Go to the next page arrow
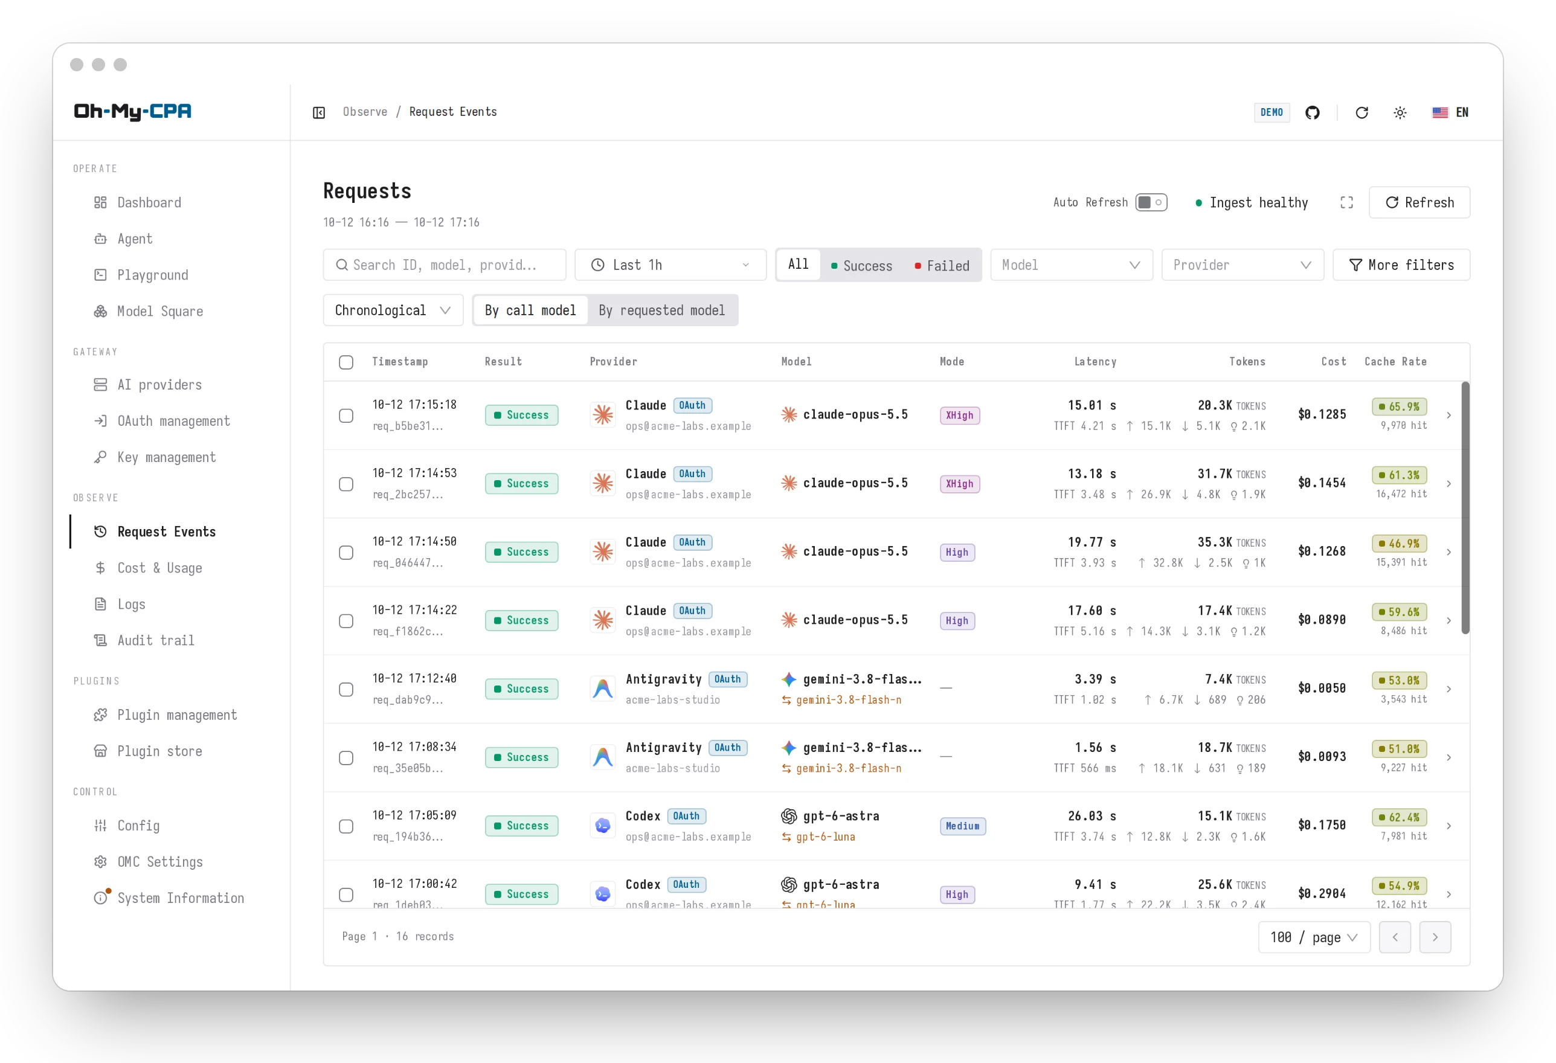The image size is (1556, 1063). [1435, 937]
